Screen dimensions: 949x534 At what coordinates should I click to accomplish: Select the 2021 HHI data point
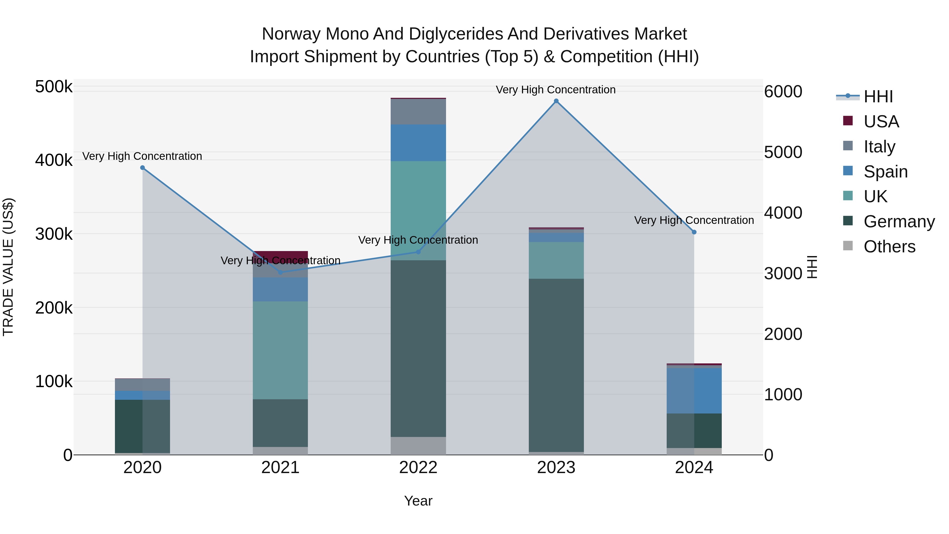coord(280,272)
